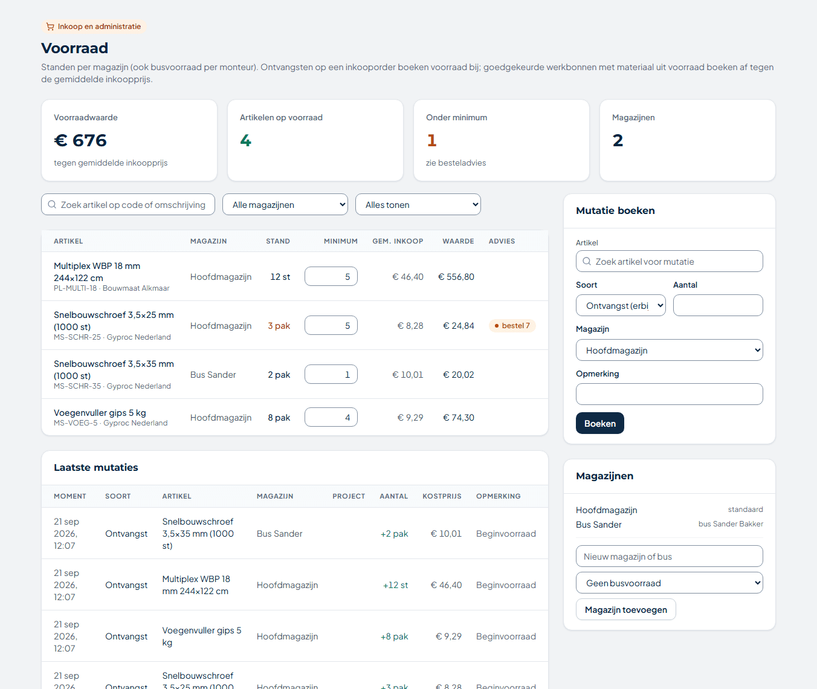Viewport: 817px width, 689px height.
Task: Click the magnifier icon in the article search
Action: [x=52, y=204]
